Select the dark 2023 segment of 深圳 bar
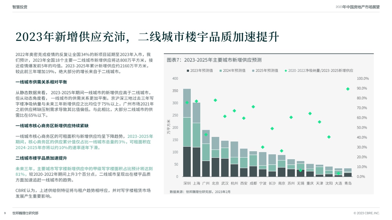This screenshot has width=392, height=220. point(187,161)
